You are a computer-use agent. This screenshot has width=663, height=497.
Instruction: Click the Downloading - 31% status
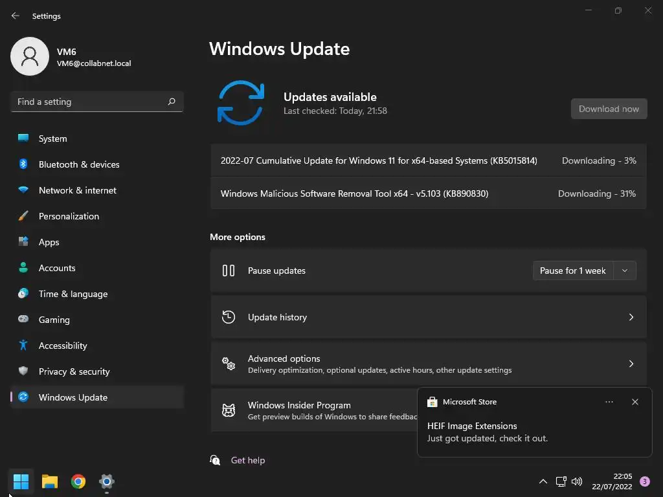(x=596, y=193)
